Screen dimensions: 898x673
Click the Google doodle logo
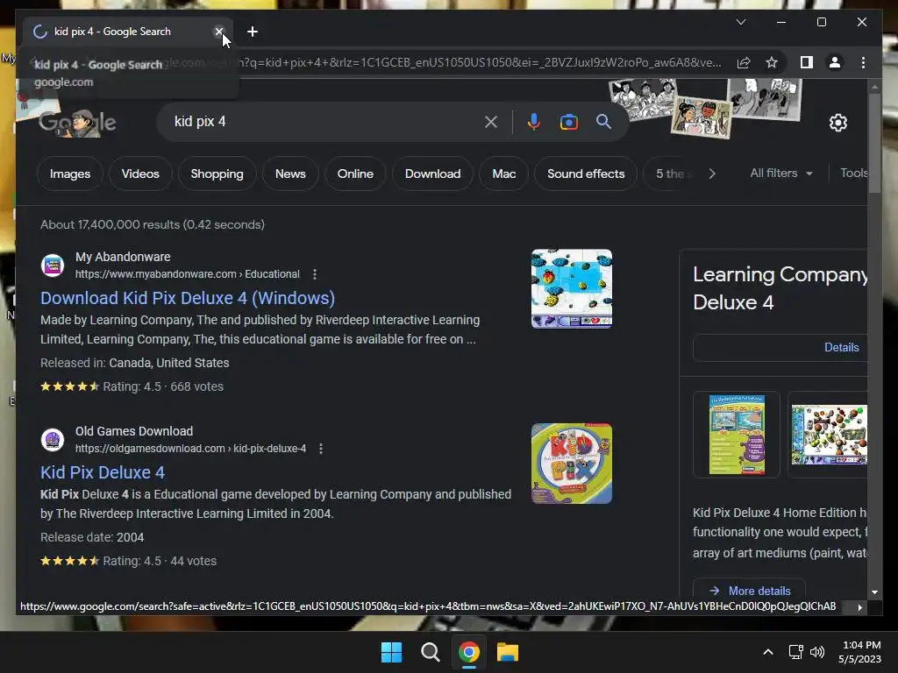click(x=78, y=122)
